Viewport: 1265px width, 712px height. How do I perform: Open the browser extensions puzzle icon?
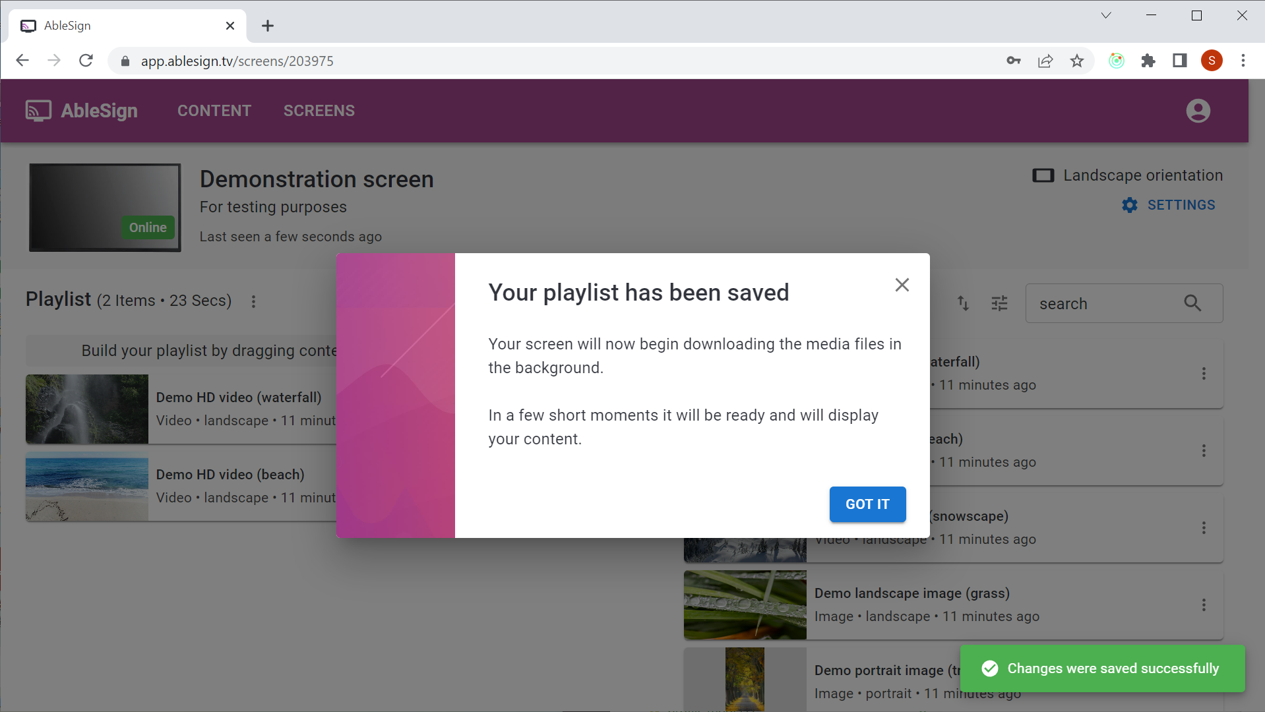point(1149,61)
